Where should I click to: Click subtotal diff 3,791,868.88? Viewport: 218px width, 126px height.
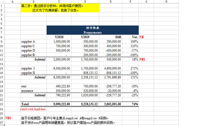(x=111, y=77)
